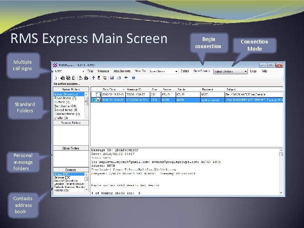Click the scroll-down arrow of the message preview
The height and width of the screenshot is (228, 304).
click(281, 193)
